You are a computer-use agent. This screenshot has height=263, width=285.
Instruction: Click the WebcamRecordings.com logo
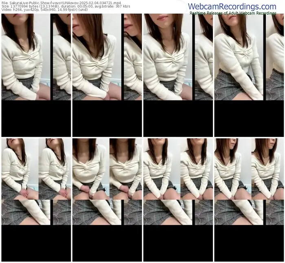click(x=237, y=7)
